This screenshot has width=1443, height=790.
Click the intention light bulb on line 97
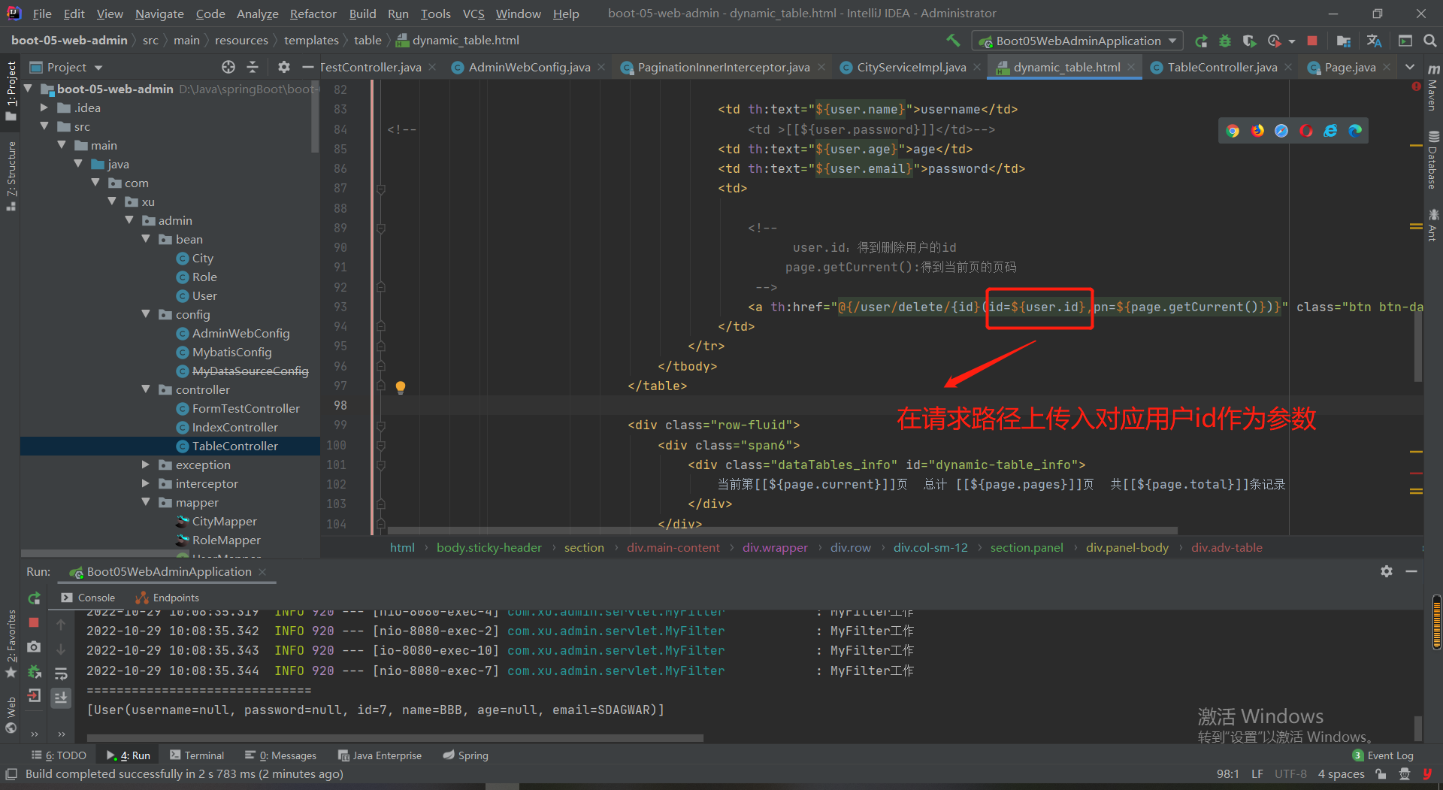401,387
